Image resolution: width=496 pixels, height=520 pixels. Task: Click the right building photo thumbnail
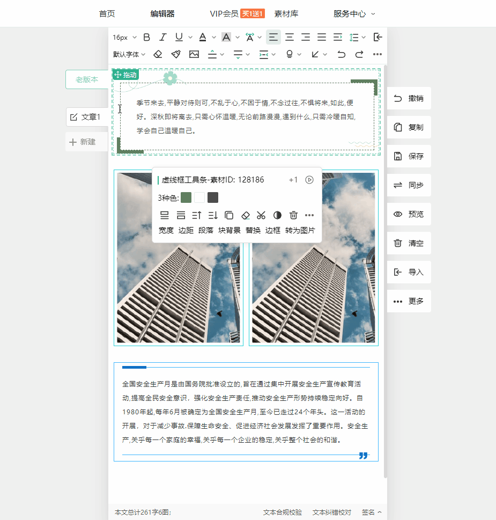pos(314,258)
